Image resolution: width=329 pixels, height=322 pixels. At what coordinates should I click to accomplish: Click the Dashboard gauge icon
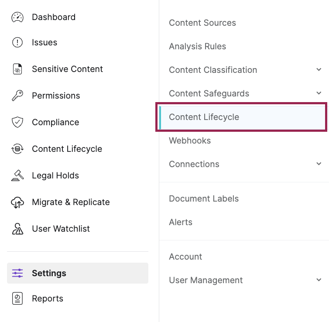click(17, 17)
